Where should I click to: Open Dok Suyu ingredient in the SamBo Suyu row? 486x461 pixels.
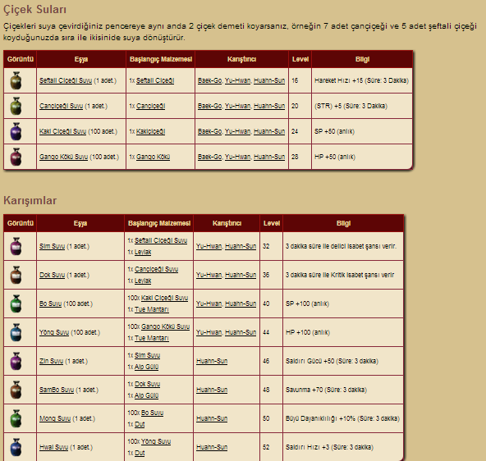point(147,384)
